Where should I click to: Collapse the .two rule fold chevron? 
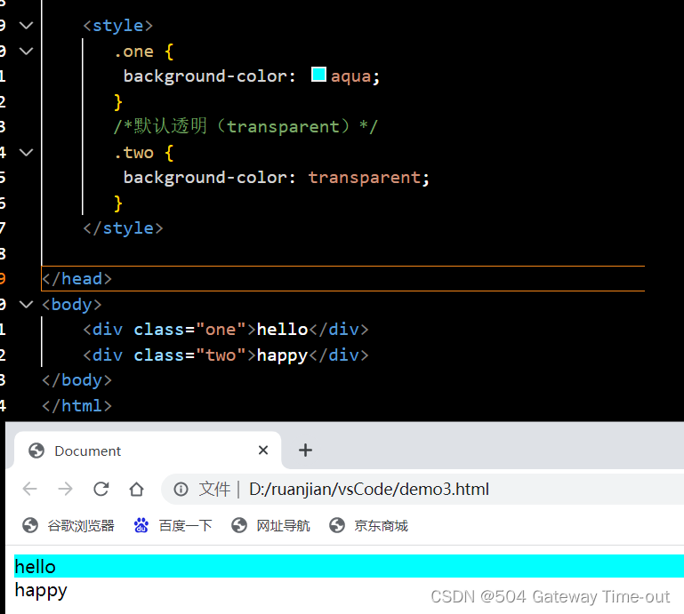(27, 153)
